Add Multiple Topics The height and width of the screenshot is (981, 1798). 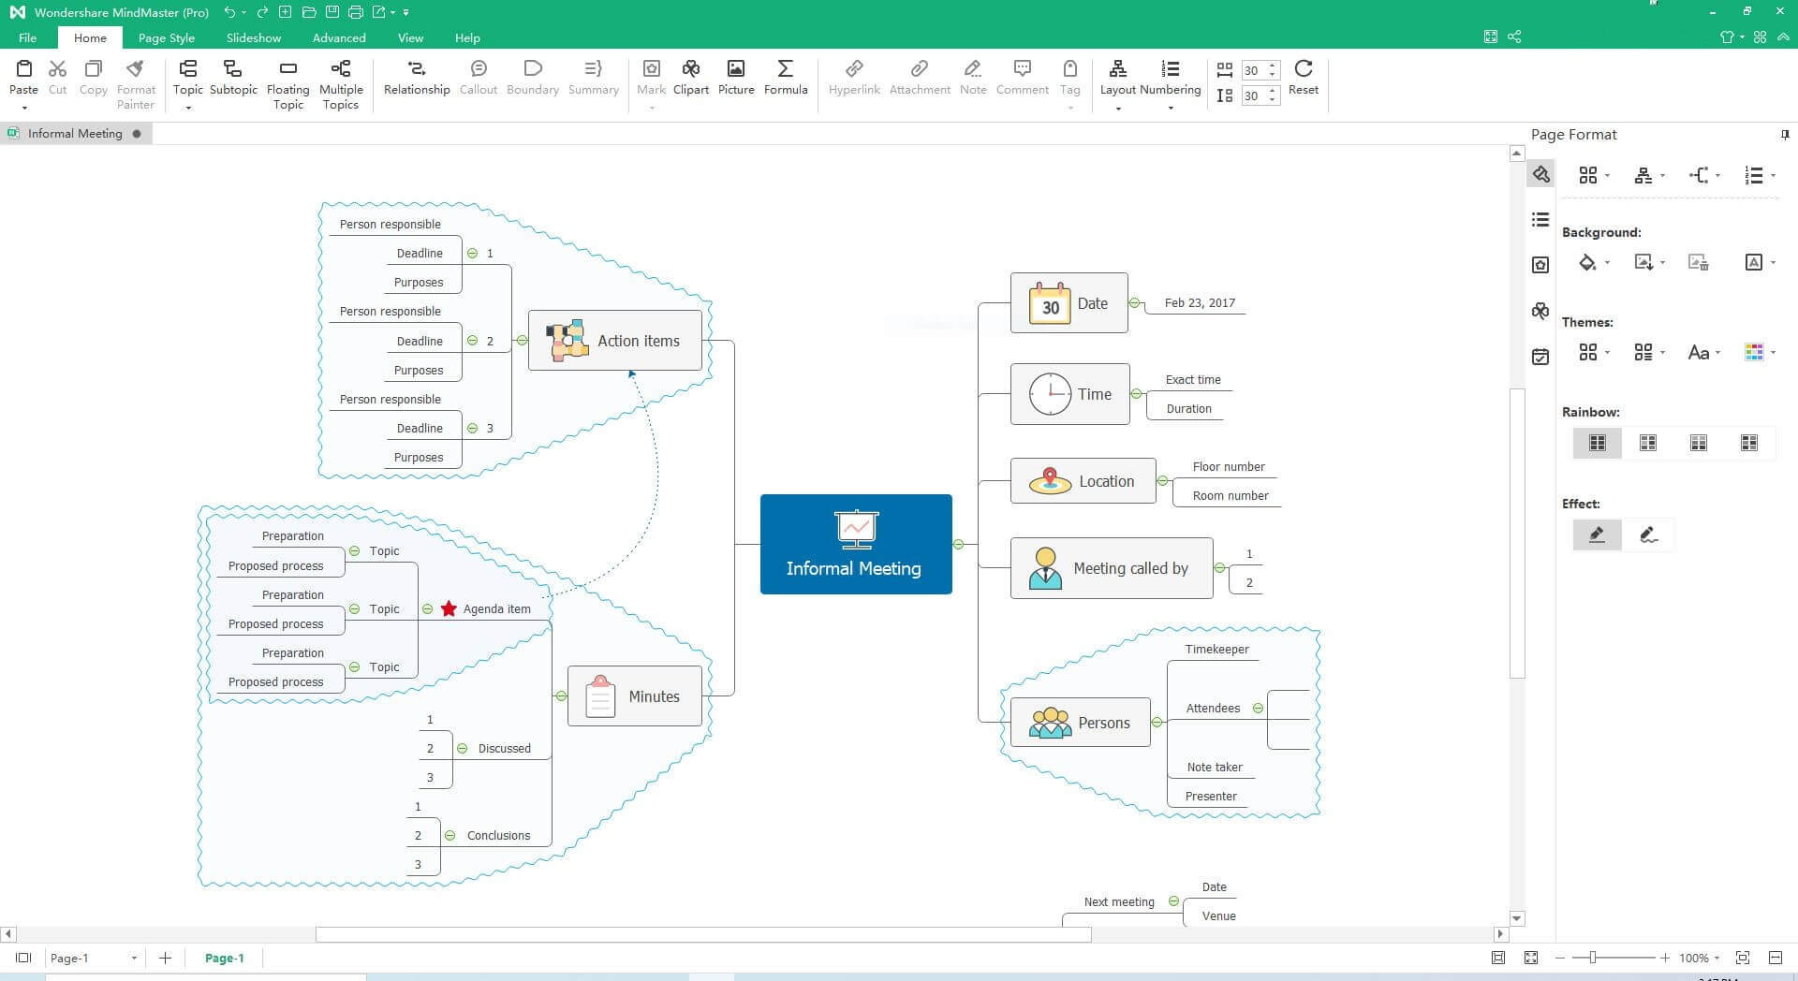(341, 69)
